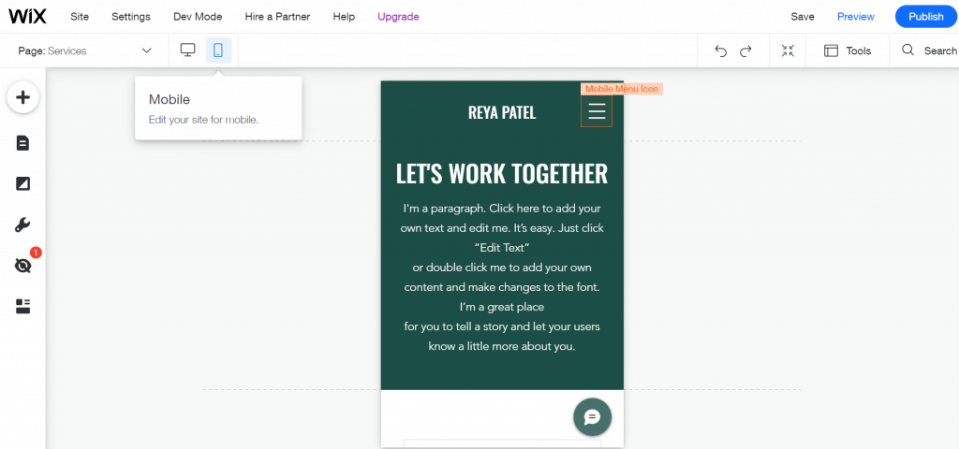Open the Menus & Pages panel
Viewport: 959px width, 449px height.
pyautogui.click(x=22, y=143)
